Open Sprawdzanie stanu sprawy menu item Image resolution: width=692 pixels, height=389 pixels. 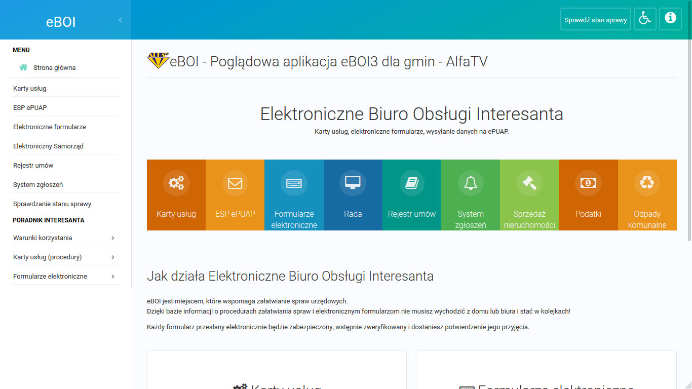click(52, 204)
